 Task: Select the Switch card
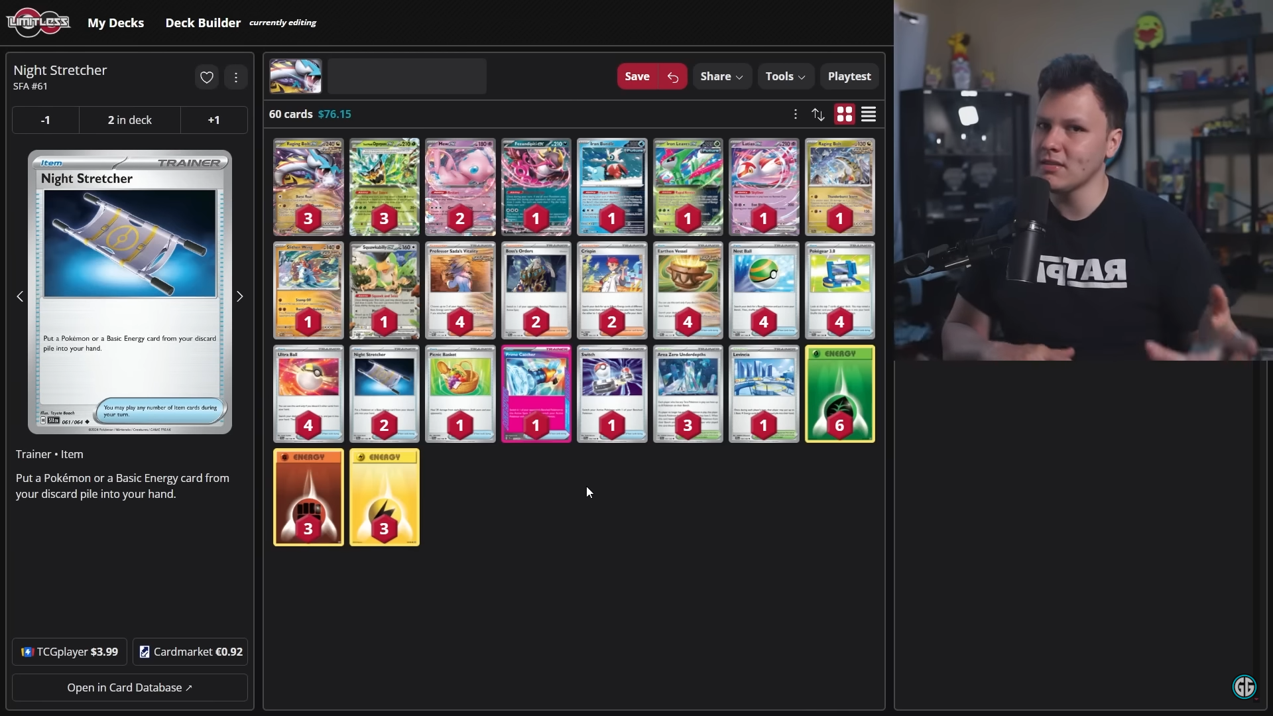[x=612, y=394]
